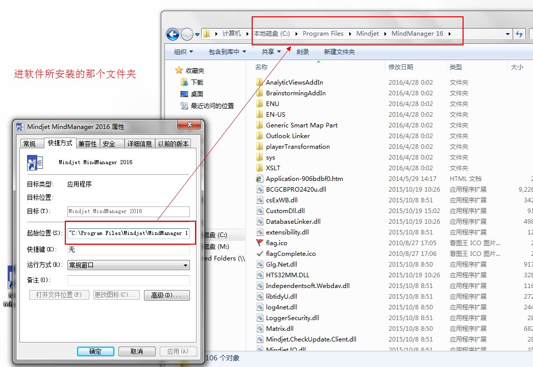Open 桌面 in the navigation pane

(197, 94)
